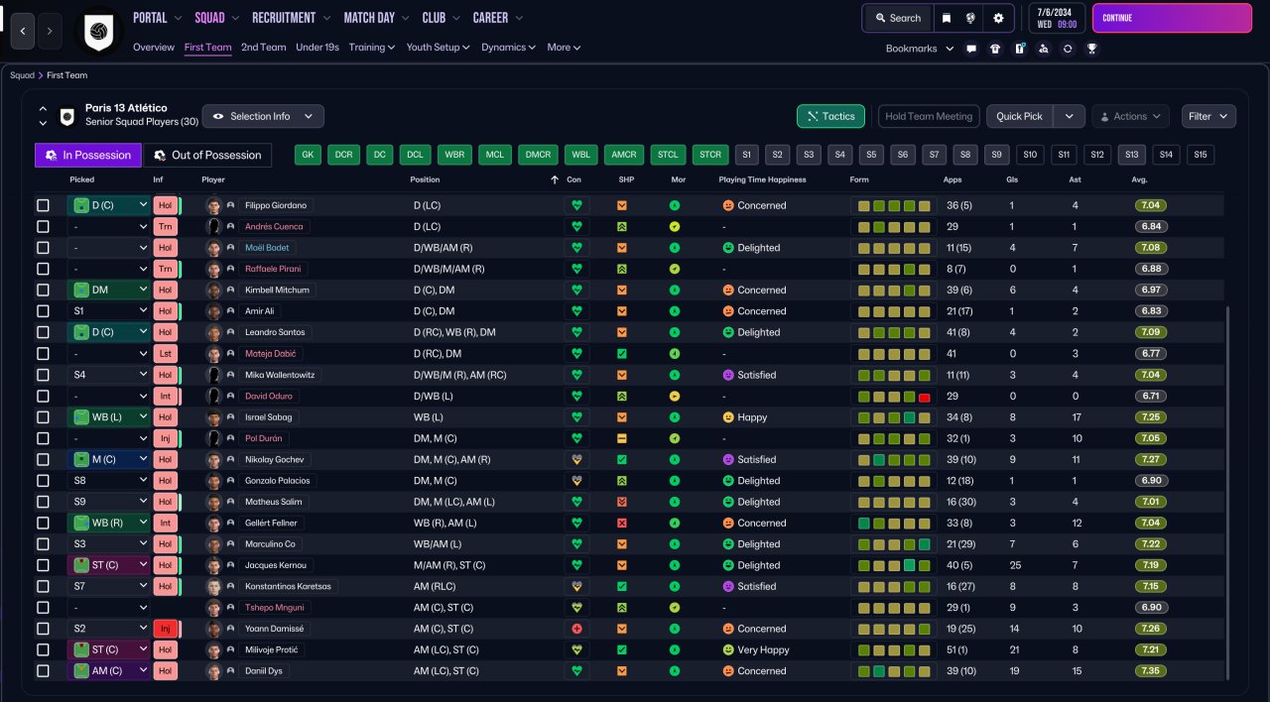
Task: Click the Hold Team Meeting button
Action: pyautogui.click(x=929, y=116)
